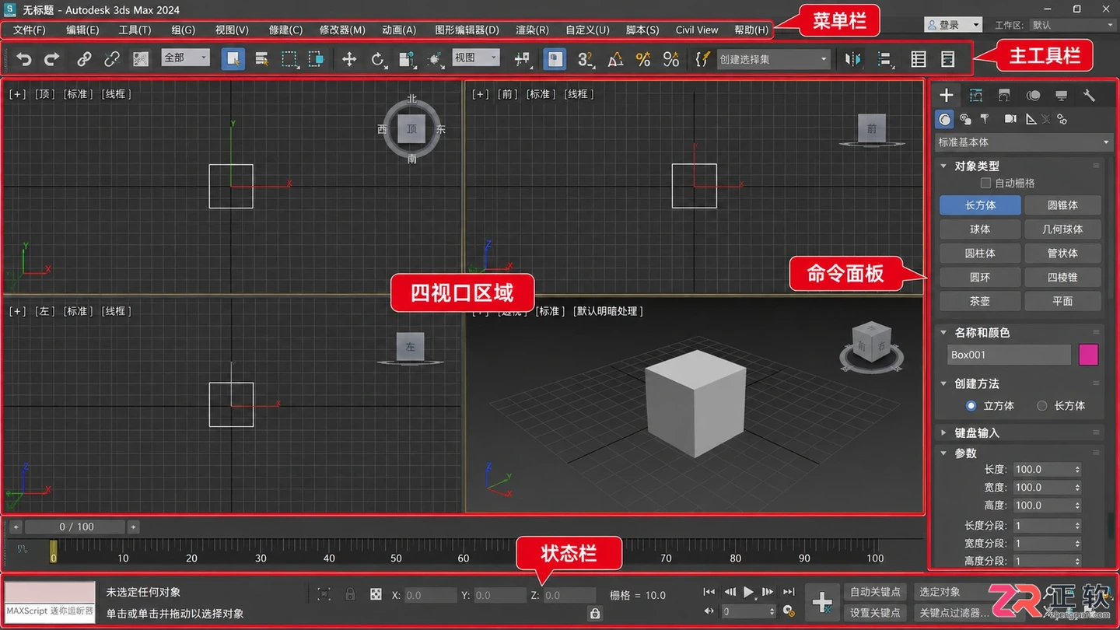This screenshot has width=1120, height=630.
Task: Choose the Select Object tool
Action: point(233,59)
